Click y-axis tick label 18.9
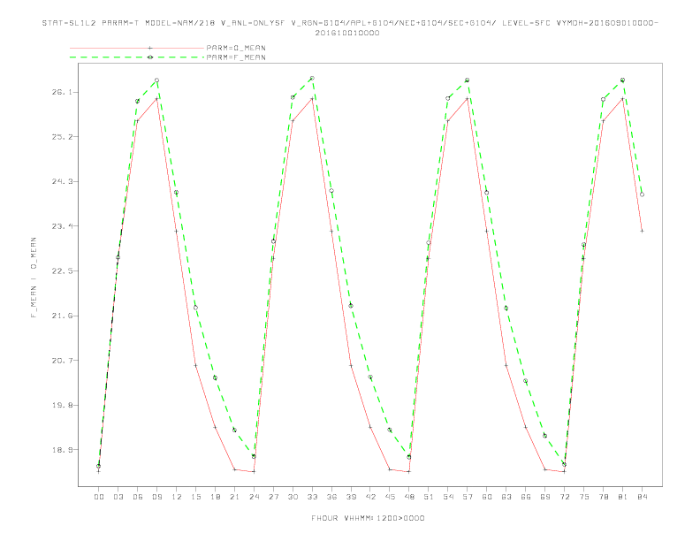 coord(61,449)
